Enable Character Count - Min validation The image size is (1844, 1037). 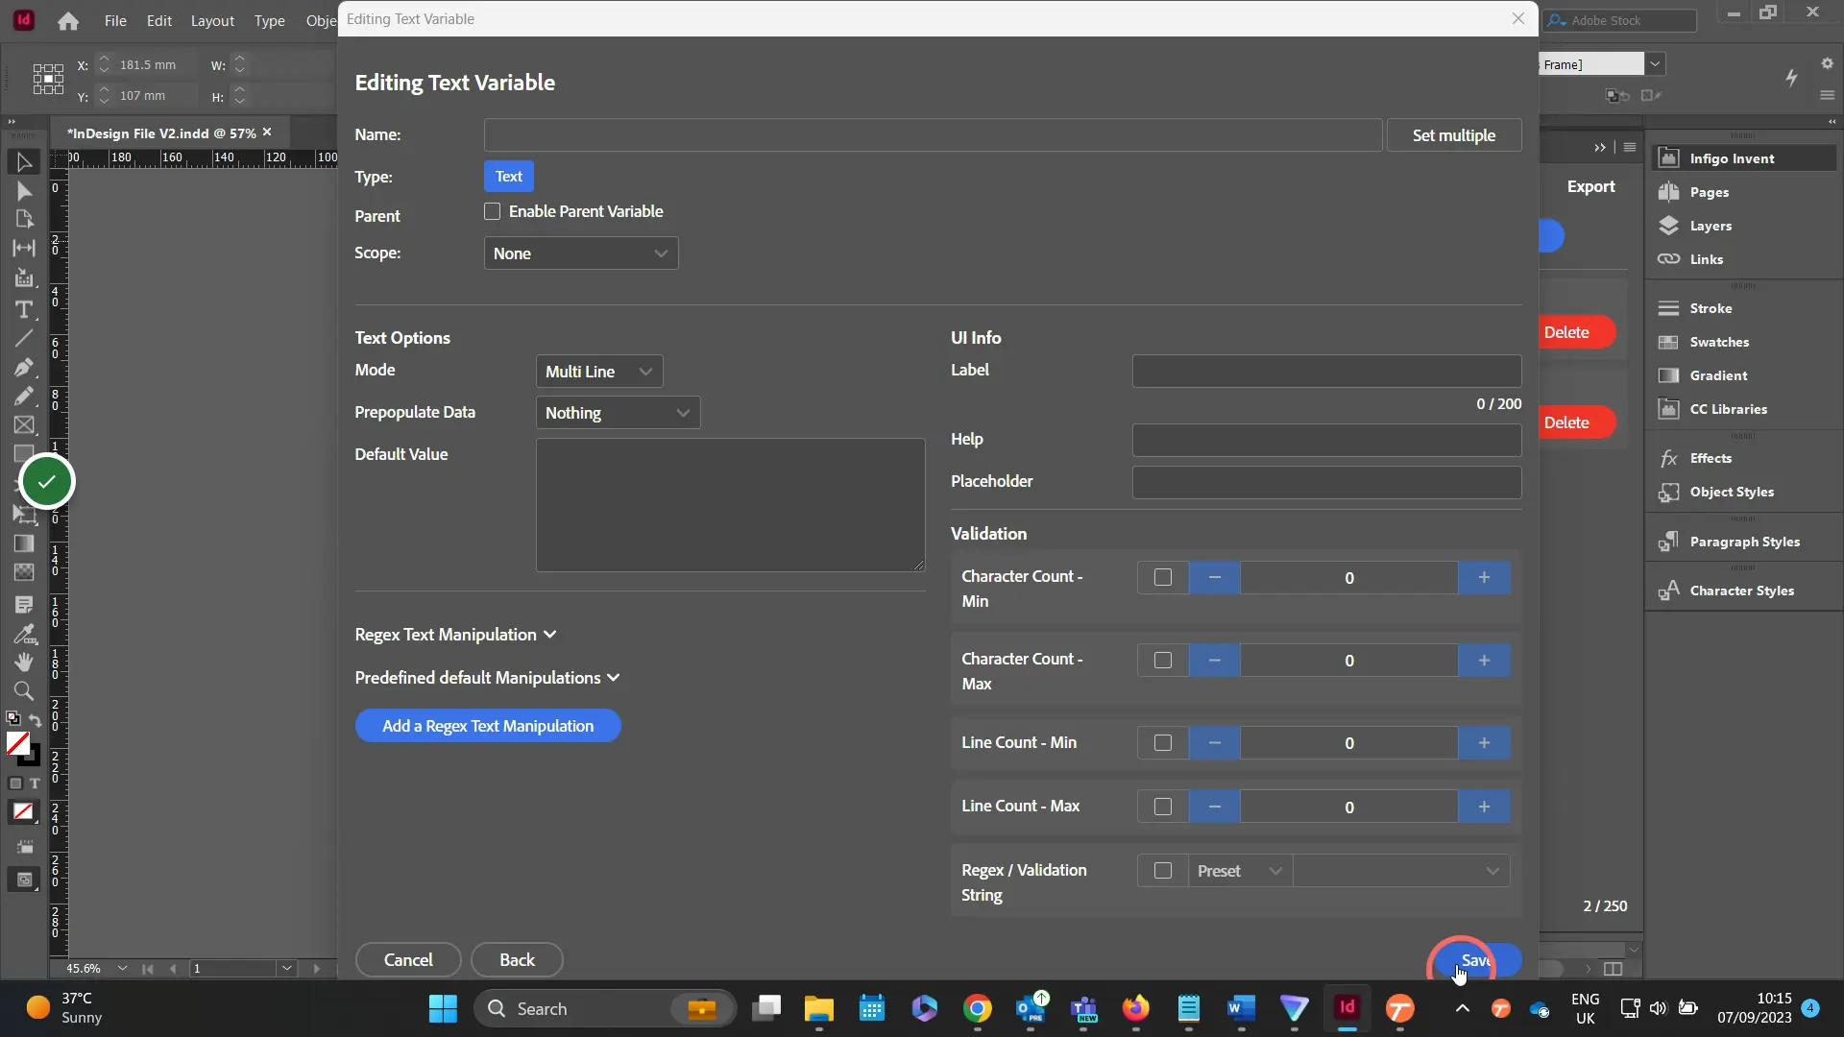[1163, 578]
